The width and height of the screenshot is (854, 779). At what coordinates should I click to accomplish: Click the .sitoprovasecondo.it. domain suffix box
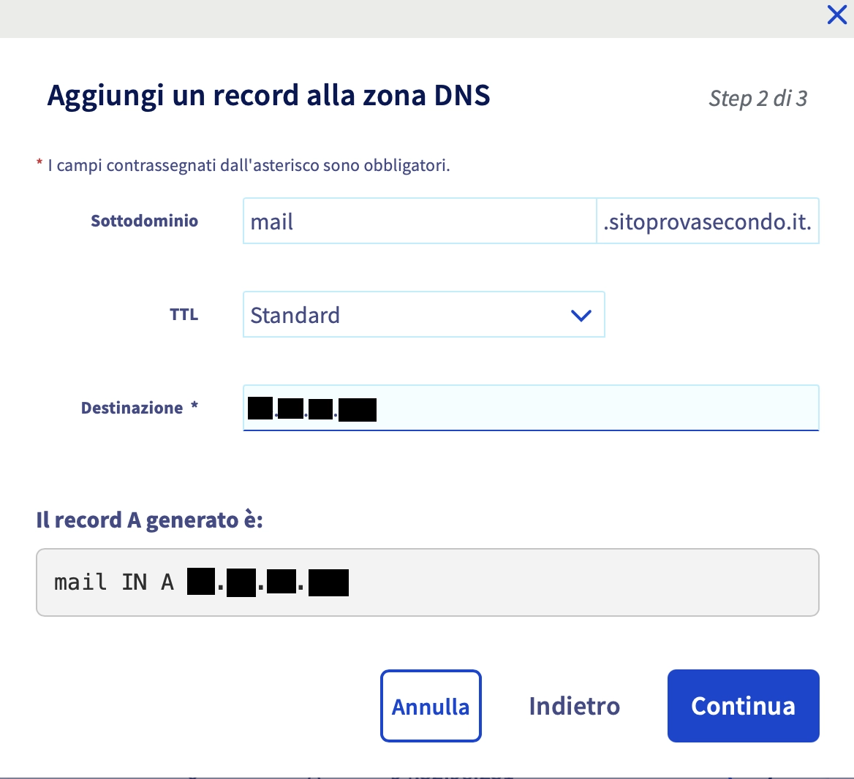[x=707, y=221]
